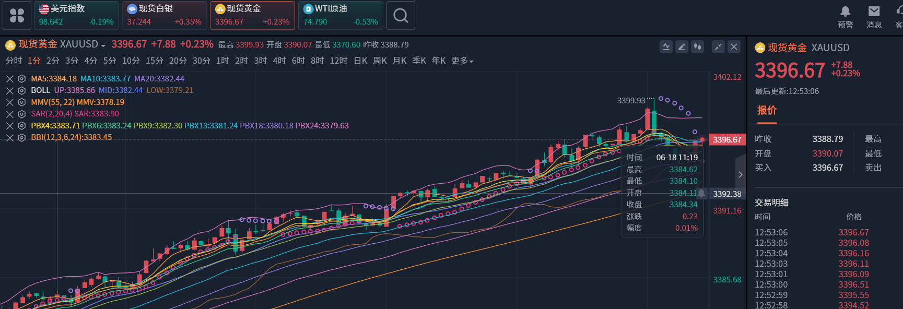
Task: Switch to 年K chart
Action: point(439,61)
